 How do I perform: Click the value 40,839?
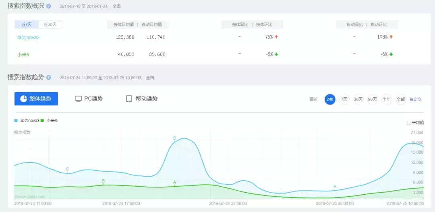click(126, 55)
